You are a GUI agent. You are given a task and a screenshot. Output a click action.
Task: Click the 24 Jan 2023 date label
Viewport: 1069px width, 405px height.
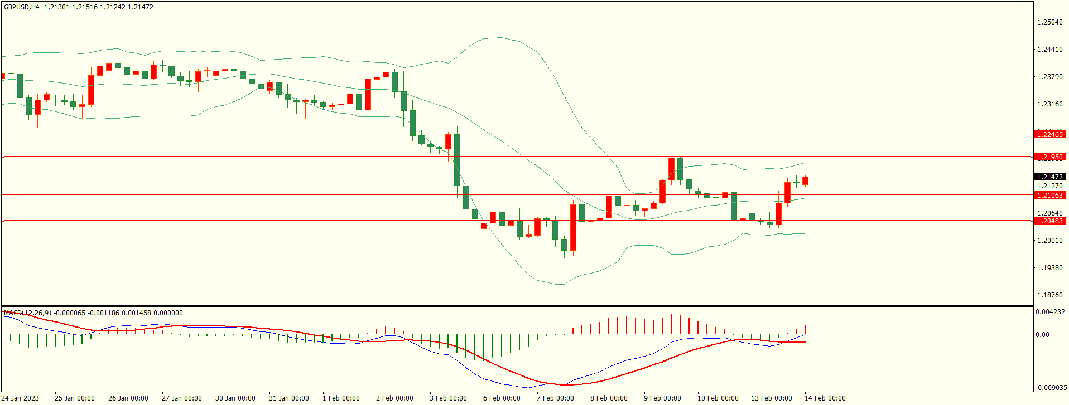coord(20,398)
